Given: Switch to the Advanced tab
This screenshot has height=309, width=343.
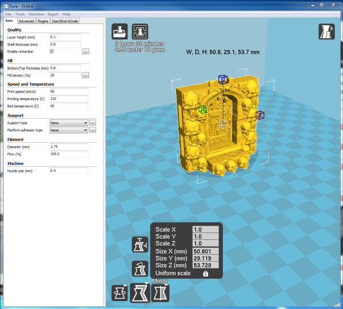Looking at the screenshot, I should click(x=26, y=21).
